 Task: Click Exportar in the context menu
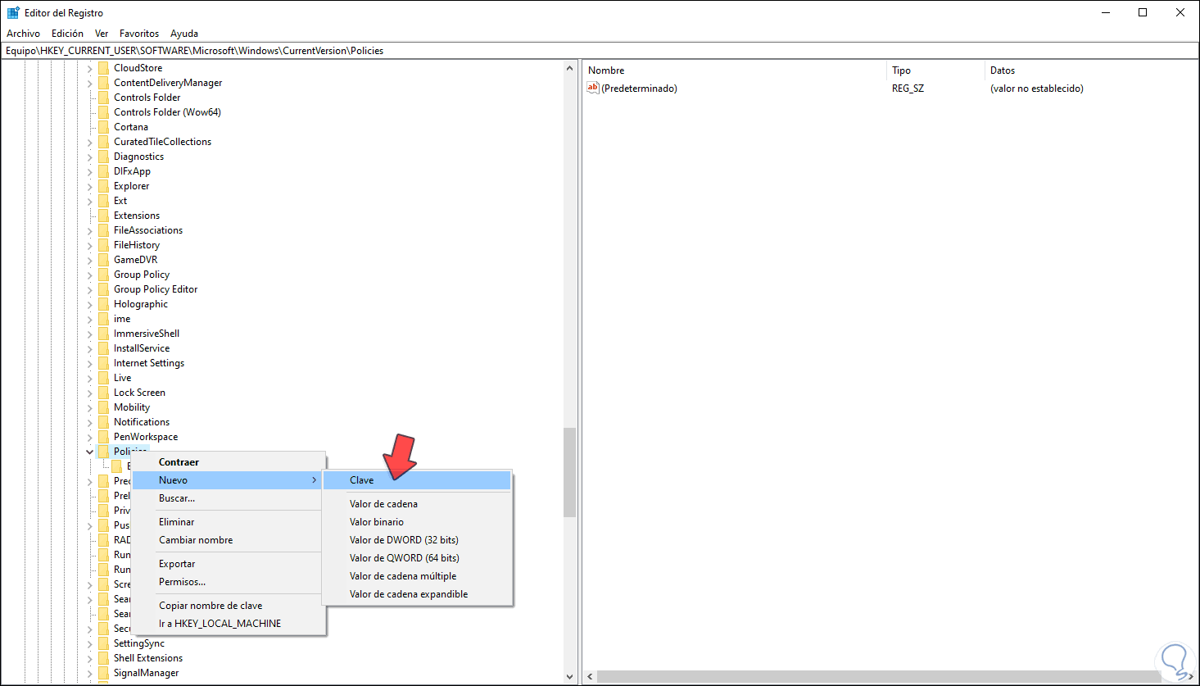pos(228,564)
